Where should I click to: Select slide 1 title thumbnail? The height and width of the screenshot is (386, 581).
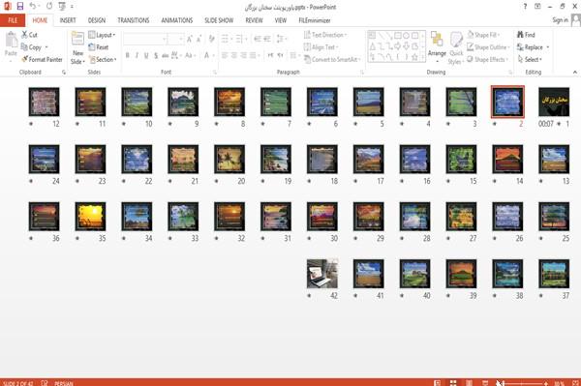click(x=554, y=102)
